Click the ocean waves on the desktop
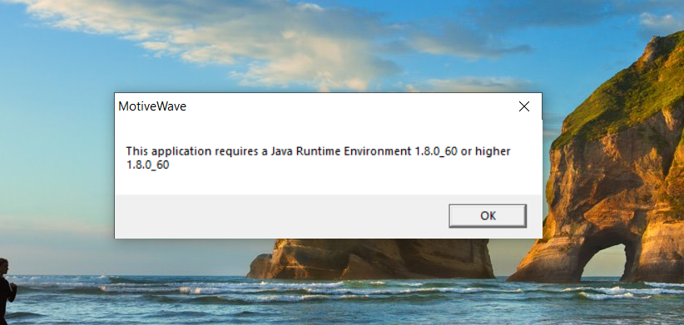684x325 pixels. [342, 301]
